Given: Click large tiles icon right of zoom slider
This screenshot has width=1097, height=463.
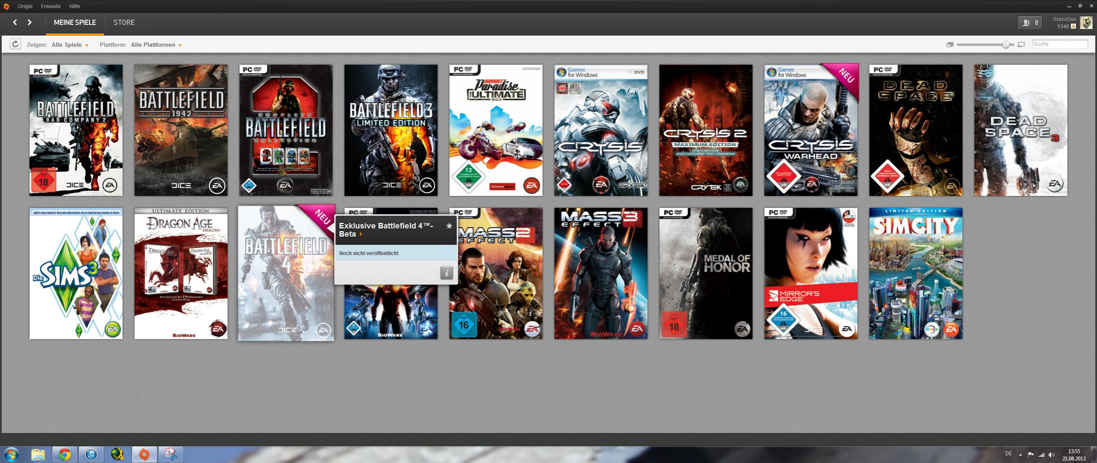Looking at the screenshot, I should click(x=1021, y=45).
